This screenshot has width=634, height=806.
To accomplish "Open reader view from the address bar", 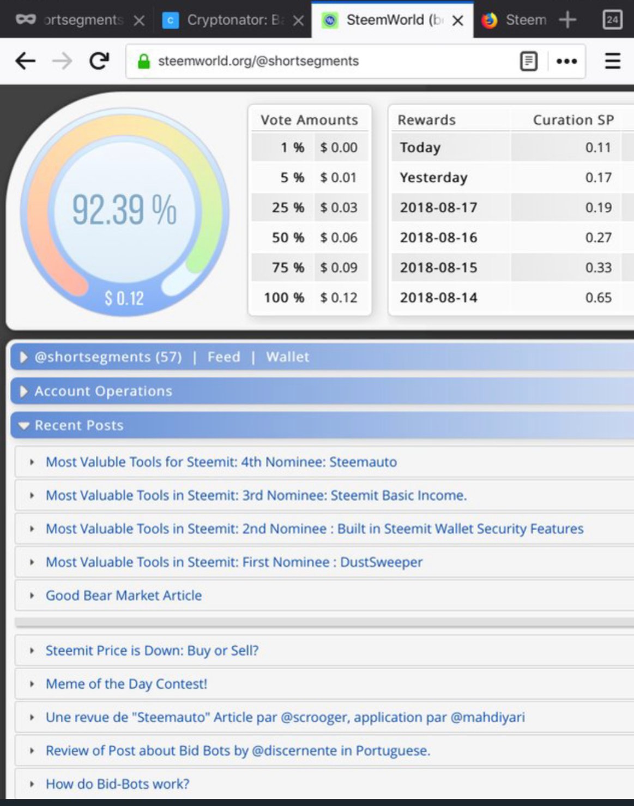I will [528, 61].
